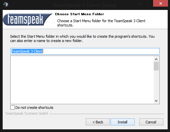170x132 pixels.
Task: Click the teamspeak logo banner
Action: (x=27, y=19)
